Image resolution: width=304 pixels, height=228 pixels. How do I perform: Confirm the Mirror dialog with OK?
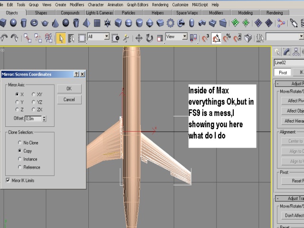pos(69,88)
